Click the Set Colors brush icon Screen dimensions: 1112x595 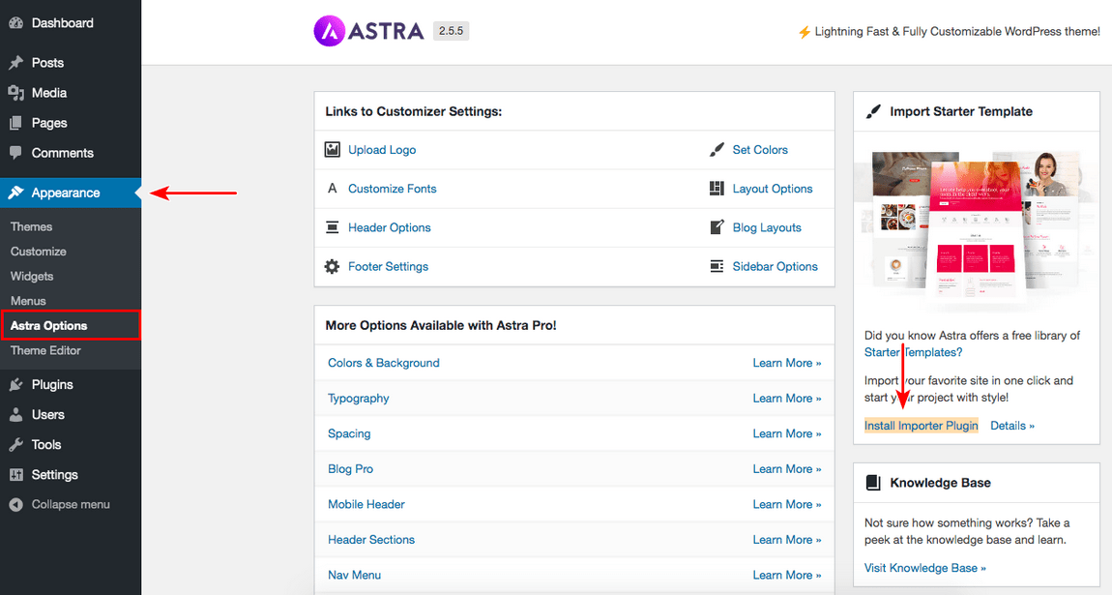click(x=717, y=150)
